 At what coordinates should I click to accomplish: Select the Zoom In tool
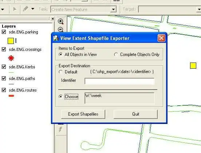coord(60,21)
